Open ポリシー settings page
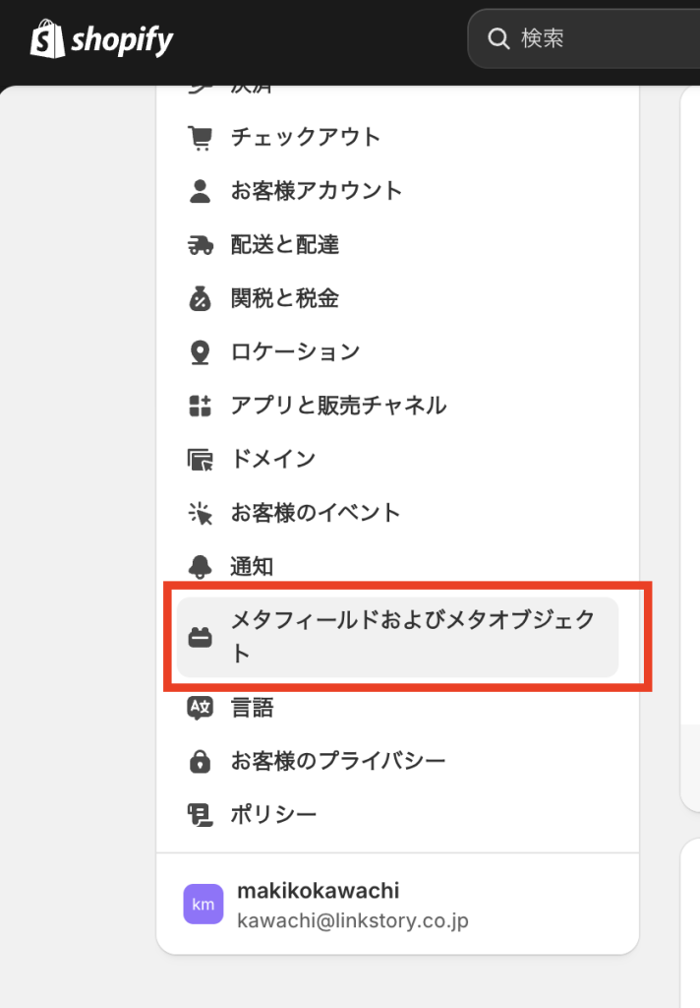The height and width of the screenshot is (1008, 700). pyautogui.click(x=273, y=815)
